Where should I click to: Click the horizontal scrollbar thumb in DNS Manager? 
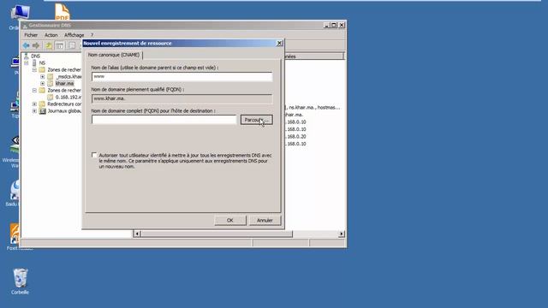(x=217, y=234)
